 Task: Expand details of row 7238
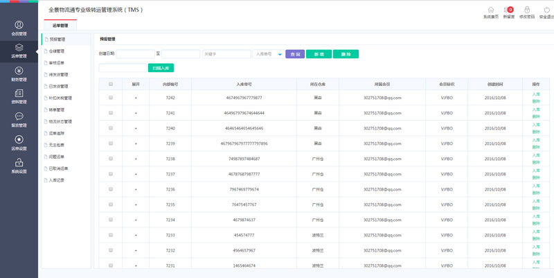click(136, 159)
